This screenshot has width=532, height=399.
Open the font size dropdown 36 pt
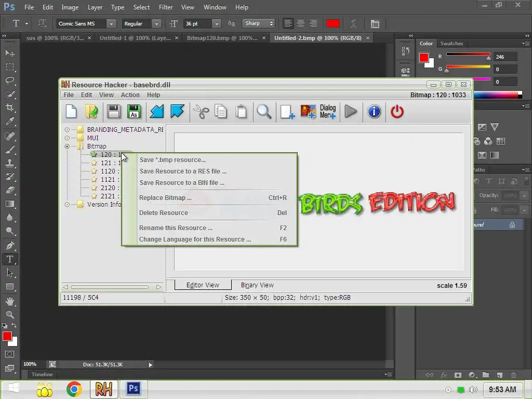click(x=217, y=23)
